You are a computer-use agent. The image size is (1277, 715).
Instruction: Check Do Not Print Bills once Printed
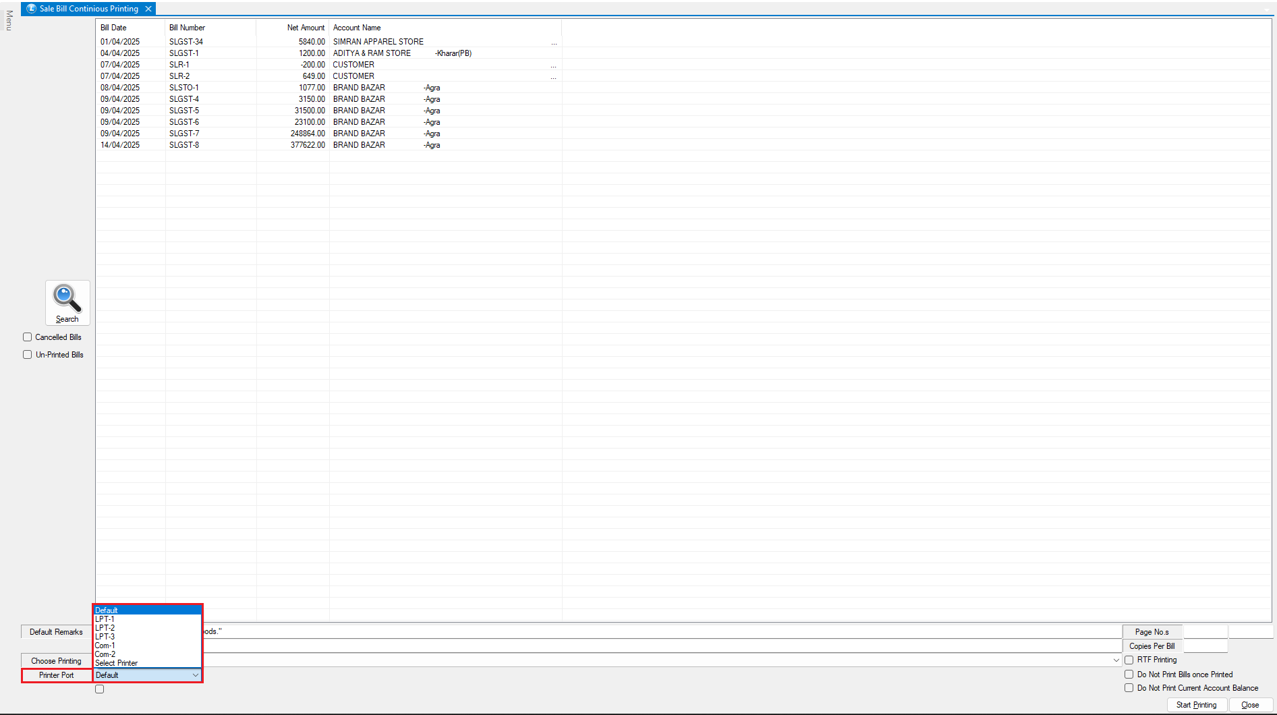pyautogui.click(x=1129, y=675)
